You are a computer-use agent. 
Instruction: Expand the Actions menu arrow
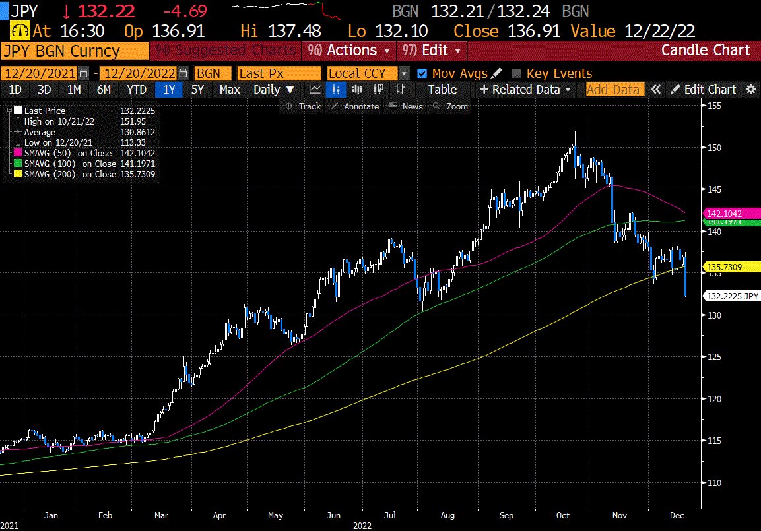tap(387, 51)
